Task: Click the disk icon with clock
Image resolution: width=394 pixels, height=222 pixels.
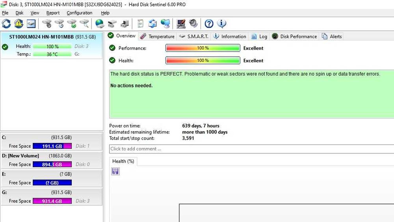Action: click(x=59, y=24)
